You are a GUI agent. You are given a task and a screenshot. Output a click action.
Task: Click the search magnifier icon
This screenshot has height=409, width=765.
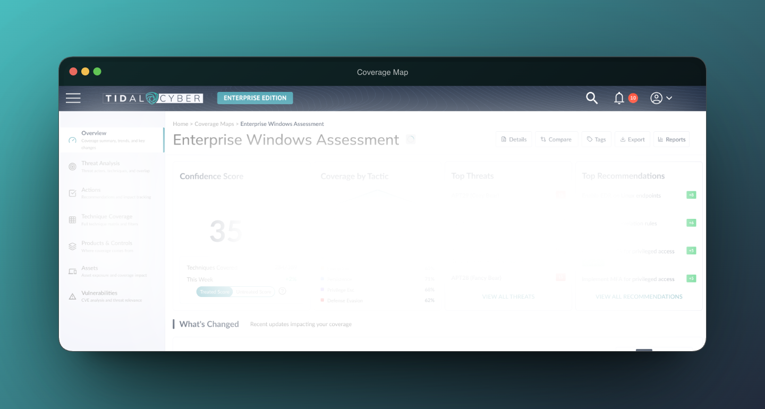pyautogui.click(x=591, y=98)
